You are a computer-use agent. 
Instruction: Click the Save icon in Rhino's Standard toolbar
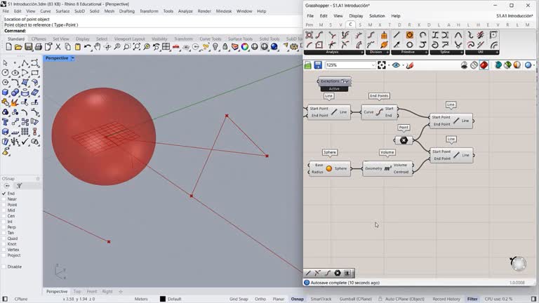(27, 47)
